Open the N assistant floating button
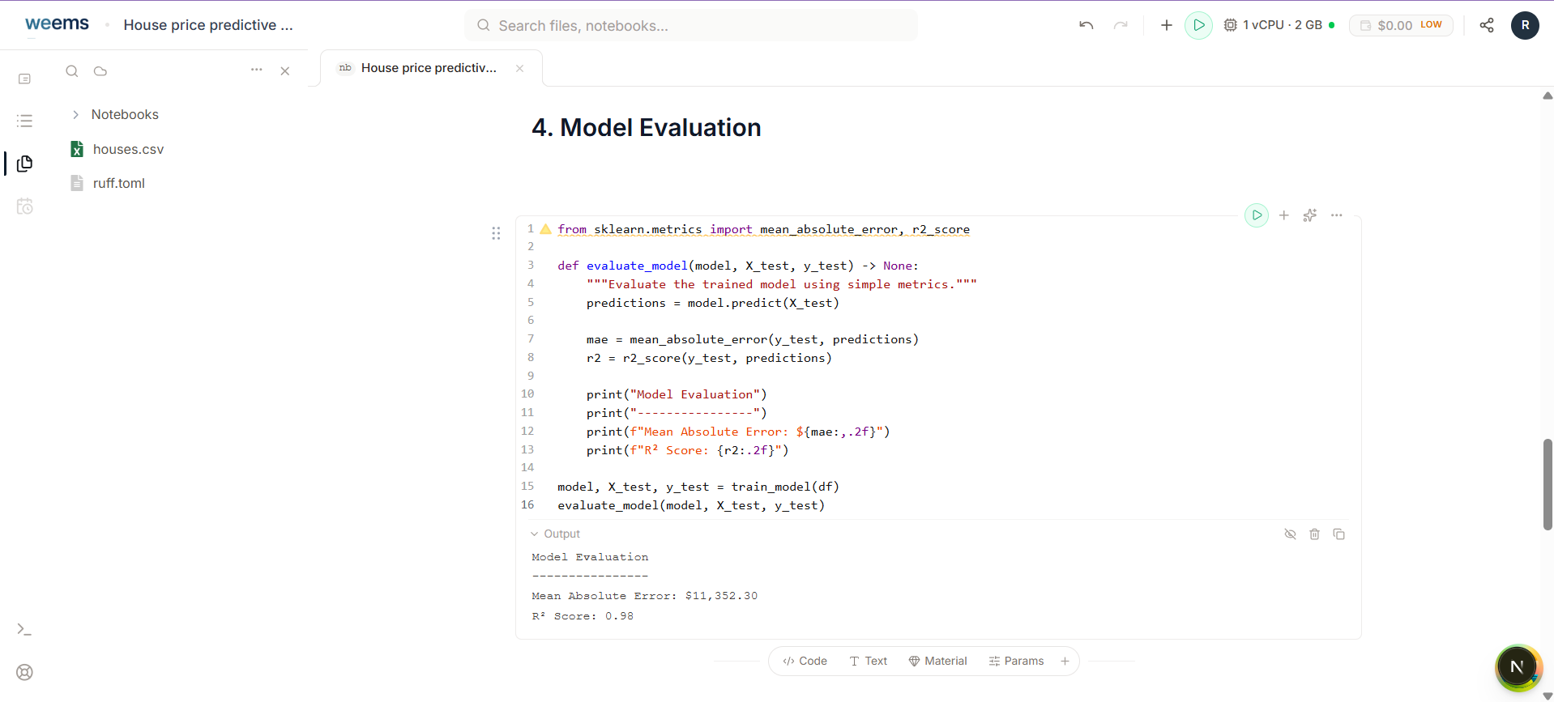 click(1518, 667)
